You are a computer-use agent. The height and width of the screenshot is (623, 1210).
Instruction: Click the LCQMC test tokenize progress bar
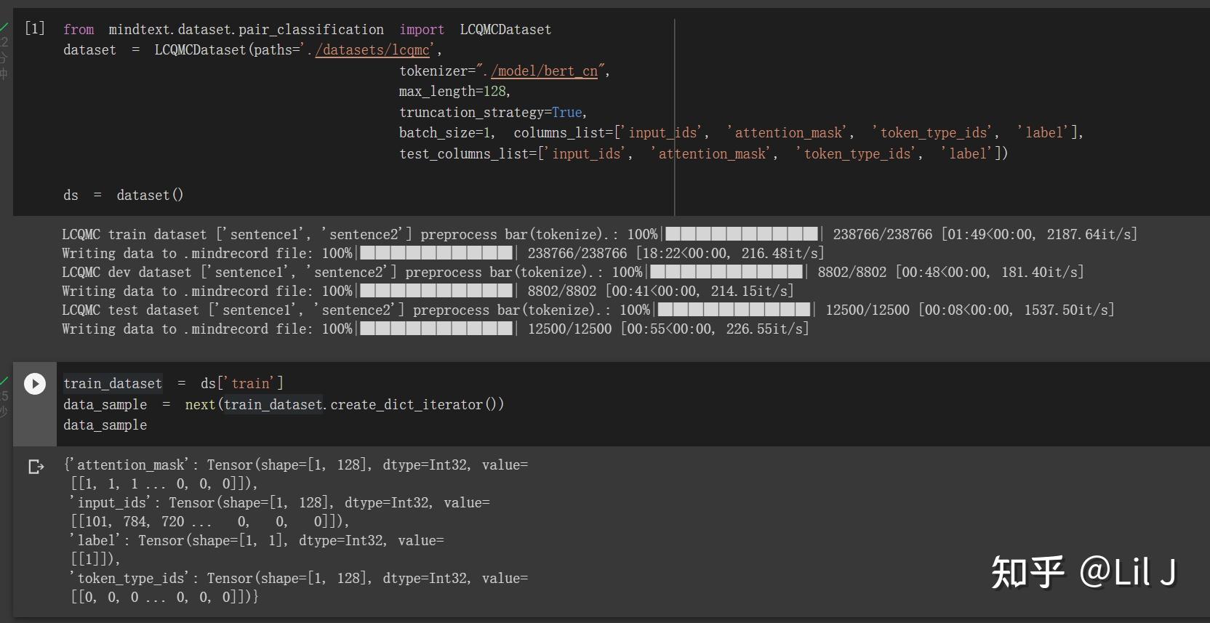pyautogui.click(x=734, y=310)
